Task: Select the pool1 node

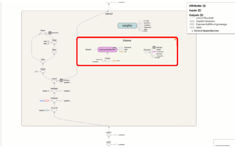Action: (109, 145)
